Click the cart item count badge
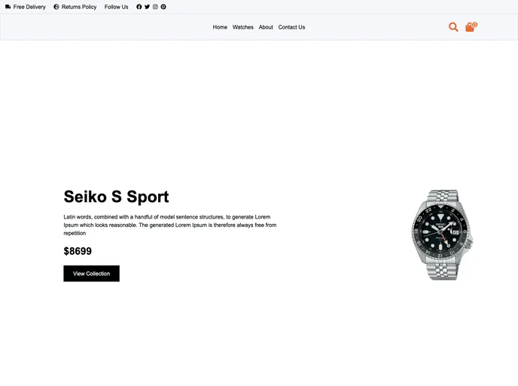 pos(475,24)
